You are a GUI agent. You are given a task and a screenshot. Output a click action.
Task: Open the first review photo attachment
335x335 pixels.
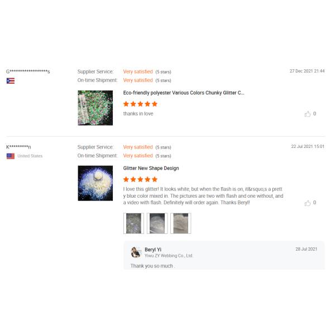click(133, 223)
